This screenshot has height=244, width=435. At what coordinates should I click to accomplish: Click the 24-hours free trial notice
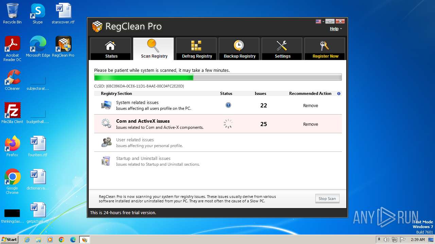(x=123, y=213)
